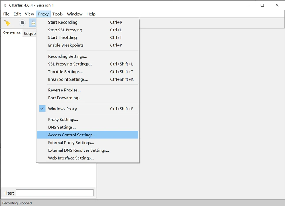The width and height of the screenshot is (285, 206).
Task: Click the SSL proxying toolbar icon
Action: click(x=33, y=23)
